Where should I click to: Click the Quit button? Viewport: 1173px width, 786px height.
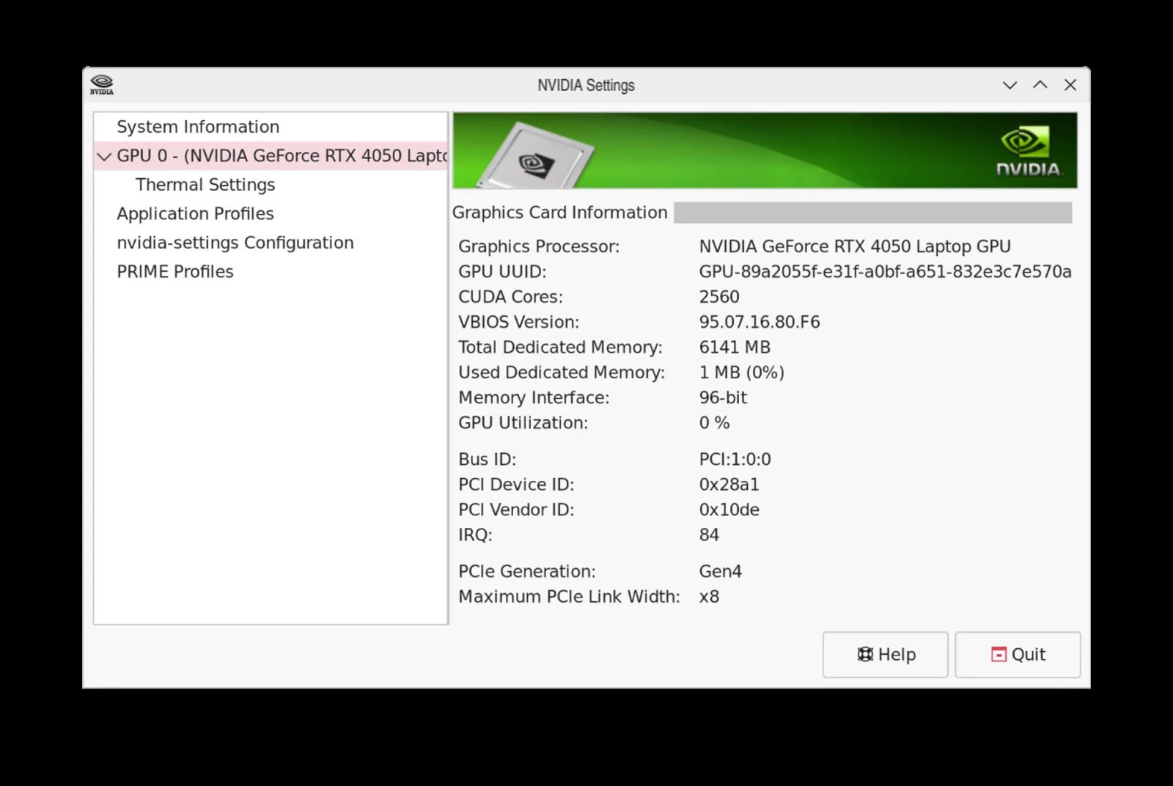pos(1018,655)
